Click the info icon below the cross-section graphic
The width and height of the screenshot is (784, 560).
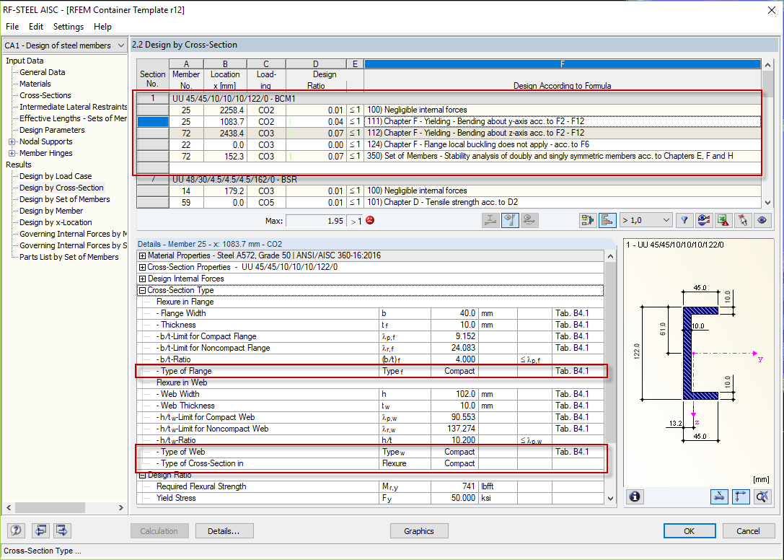(635, 497)
